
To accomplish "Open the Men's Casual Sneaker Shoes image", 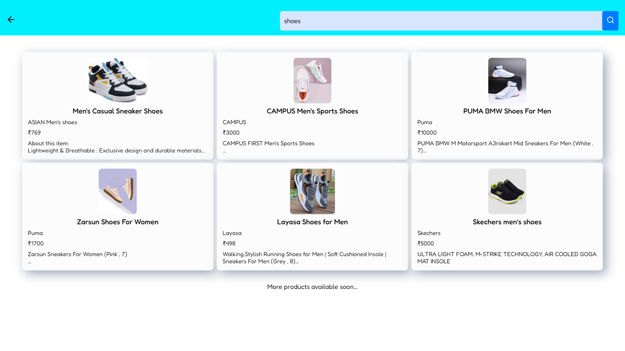I will tap(118, 81).
